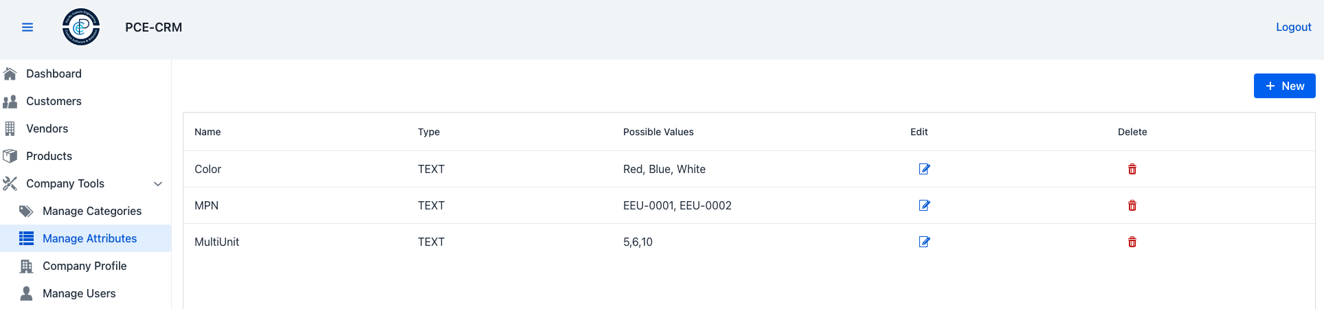Open the Vendors section
This screenshot has height=309, width=1324.
[x=47, y=128]
